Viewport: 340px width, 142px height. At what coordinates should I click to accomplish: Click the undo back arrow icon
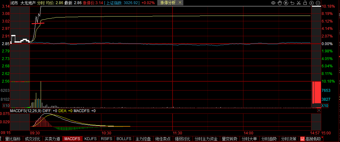click(x=292, y=3)
